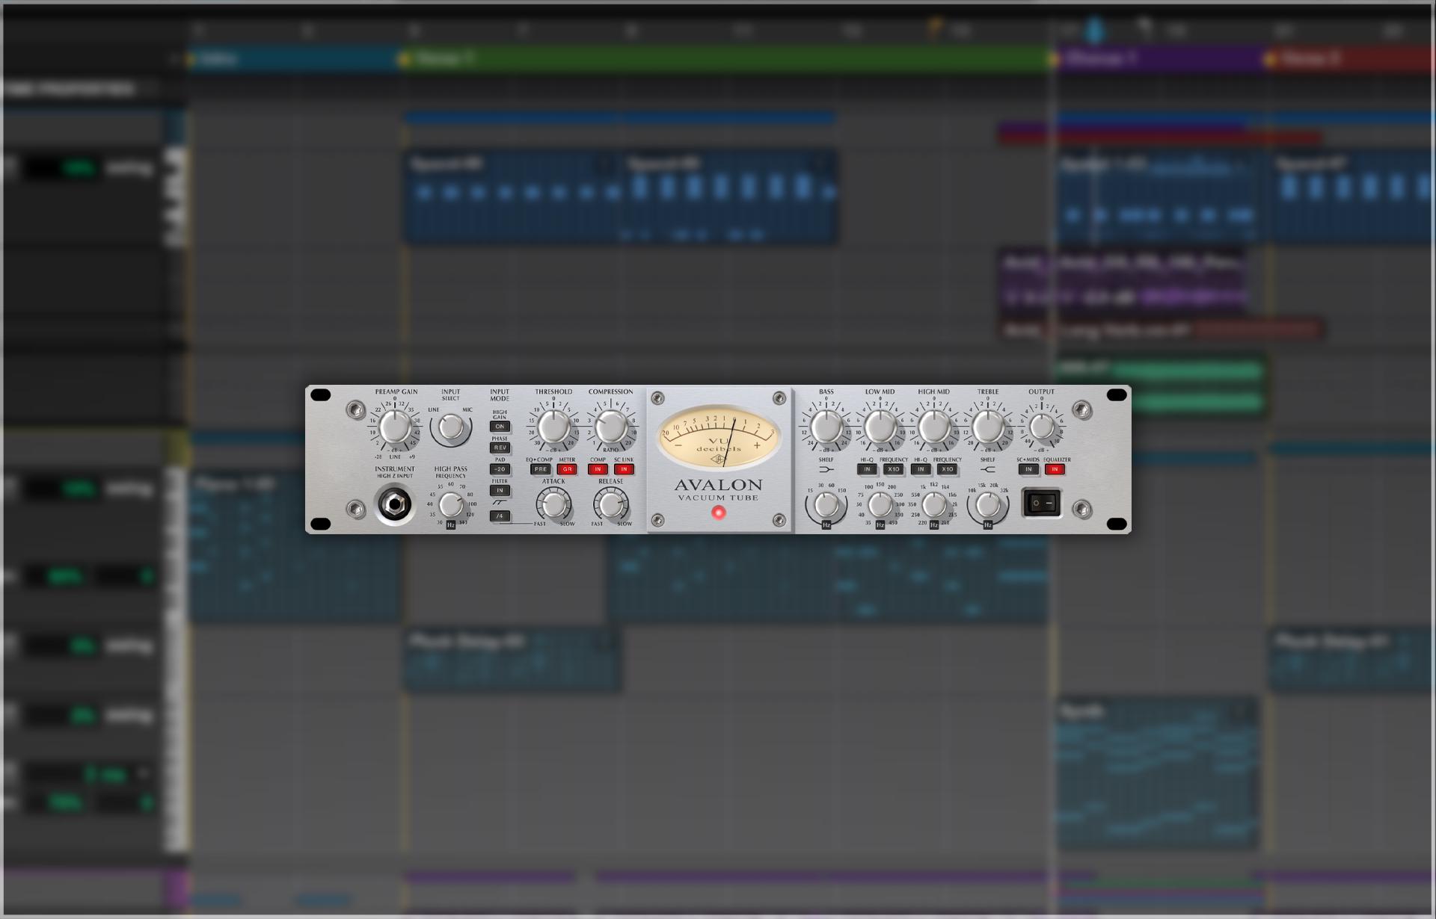Adjust the Treble shelf frequency knob
The image size is (1436, 919).
point(987,505)
